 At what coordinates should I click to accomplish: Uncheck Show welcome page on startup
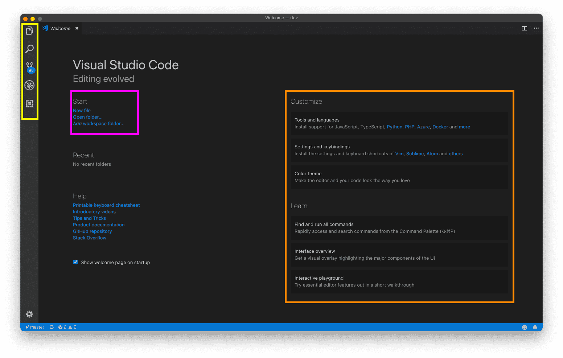click(75, 262)
